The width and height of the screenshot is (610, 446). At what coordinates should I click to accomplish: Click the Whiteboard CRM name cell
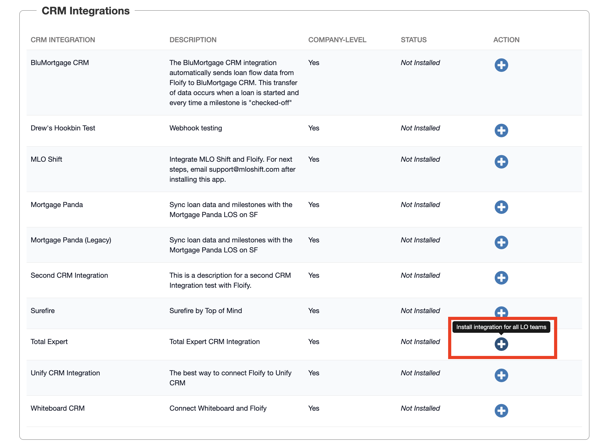pyautogui.click(x=57, y=408)
